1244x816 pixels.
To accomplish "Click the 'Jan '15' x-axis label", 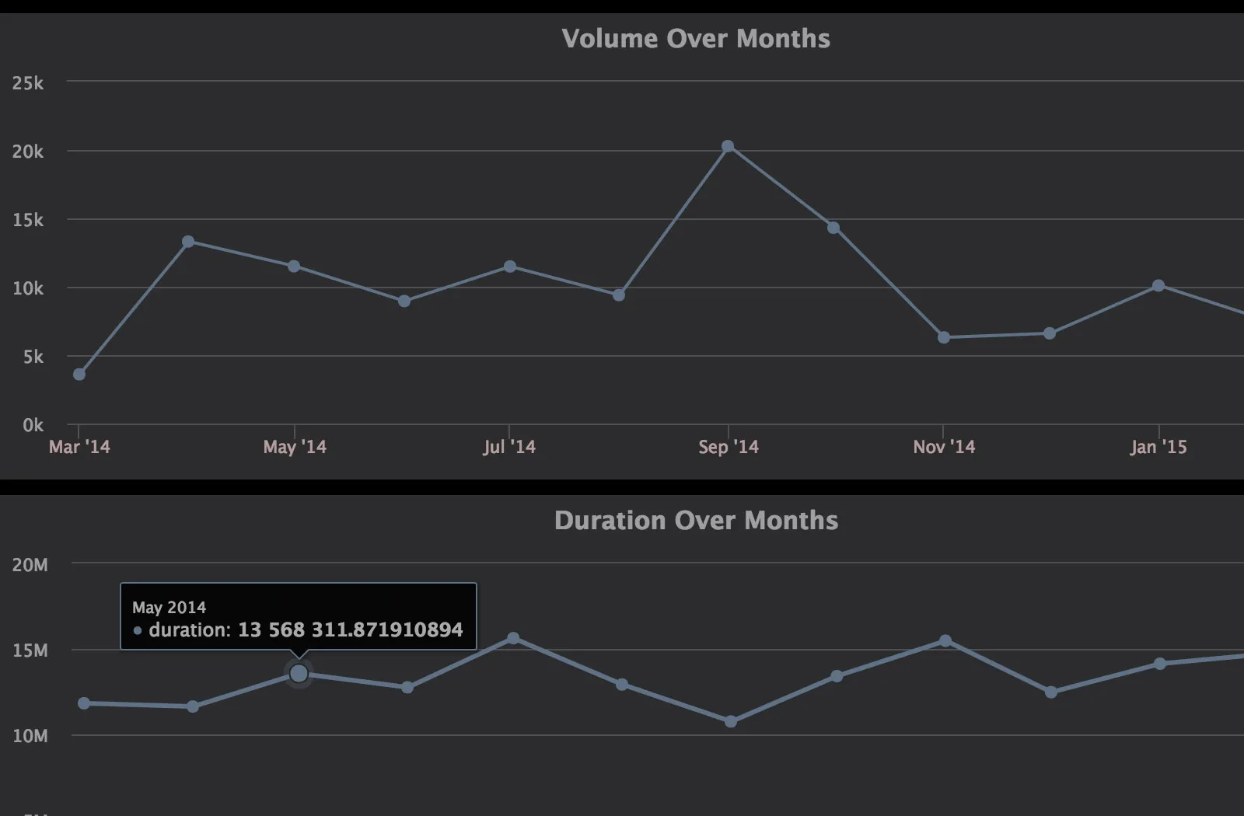I will pyautogui.click(x=1158, y=447).
